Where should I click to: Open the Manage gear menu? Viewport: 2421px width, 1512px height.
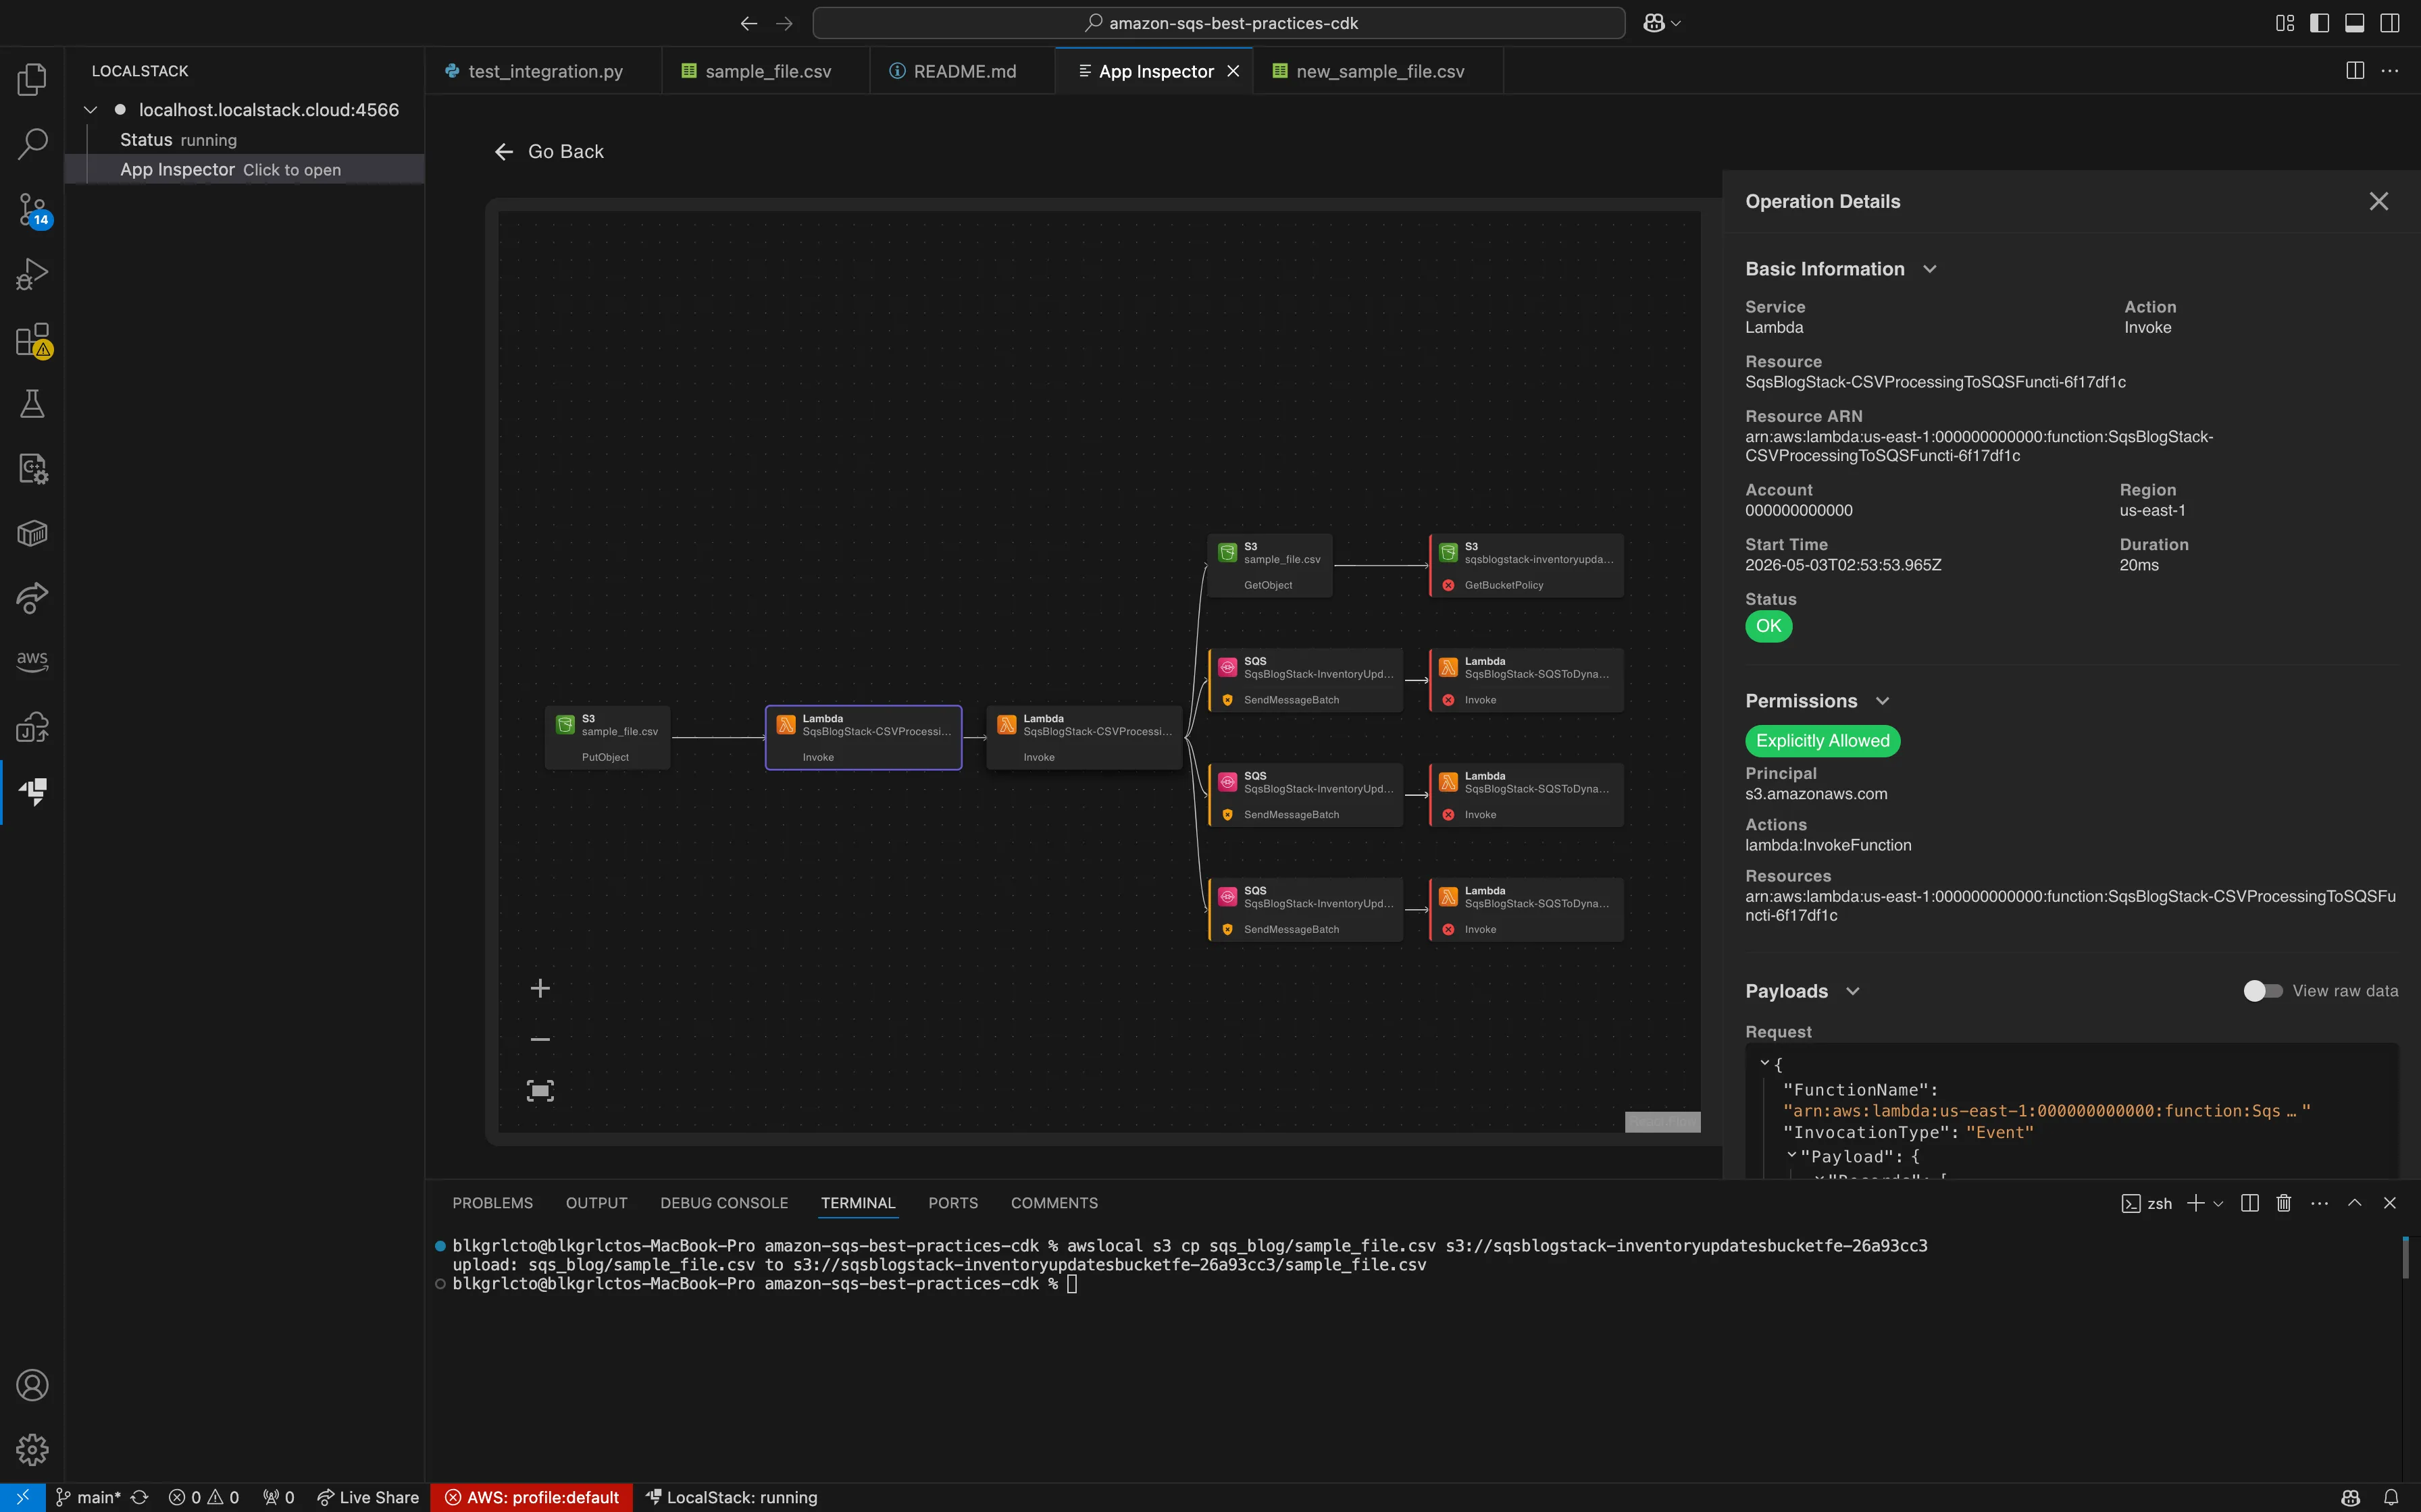[32, 1449]
